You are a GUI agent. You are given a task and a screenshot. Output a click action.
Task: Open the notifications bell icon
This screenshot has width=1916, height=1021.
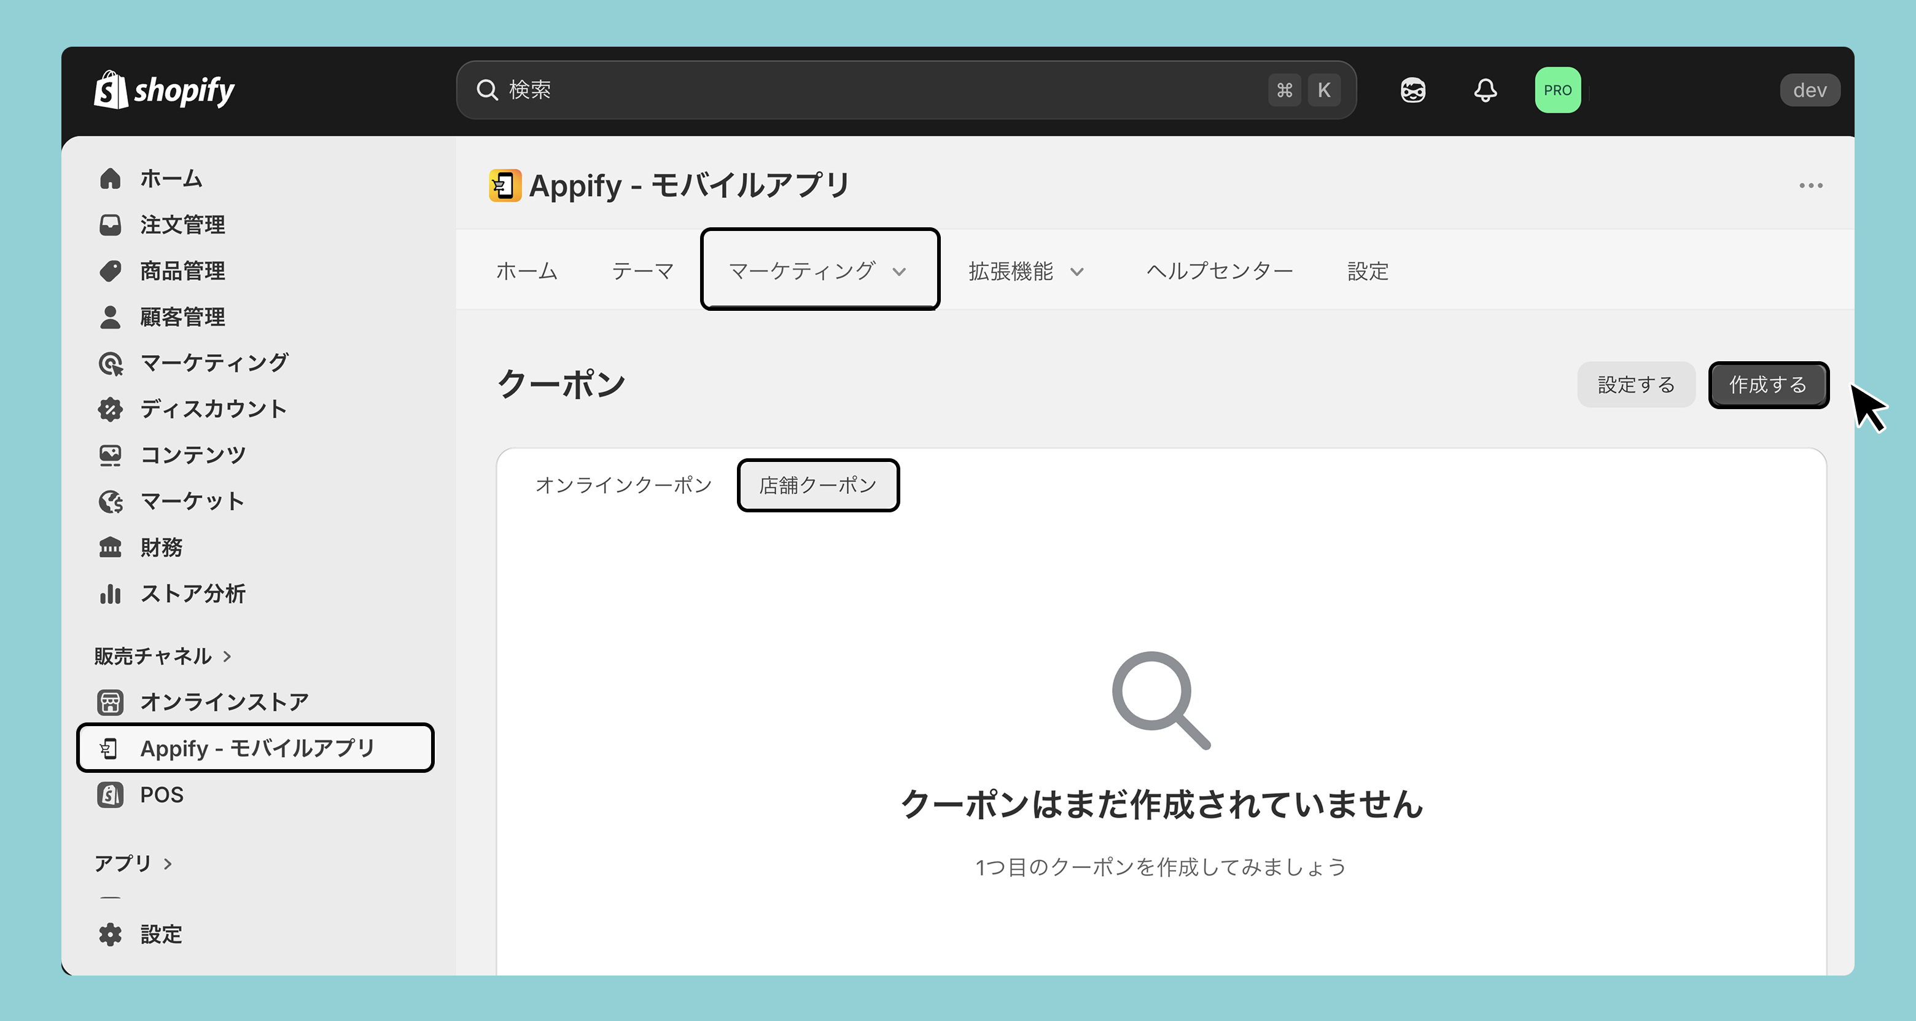[x=1485, y=90]
